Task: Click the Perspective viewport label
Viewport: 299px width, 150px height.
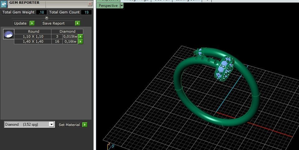Action: [x=108, y=6]
